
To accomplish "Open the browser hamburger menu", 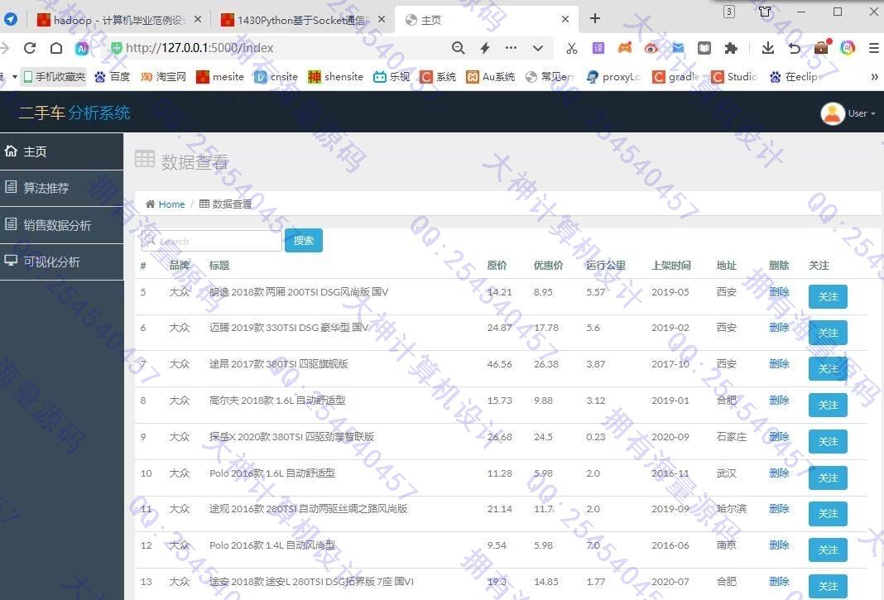I will (874, 48).
